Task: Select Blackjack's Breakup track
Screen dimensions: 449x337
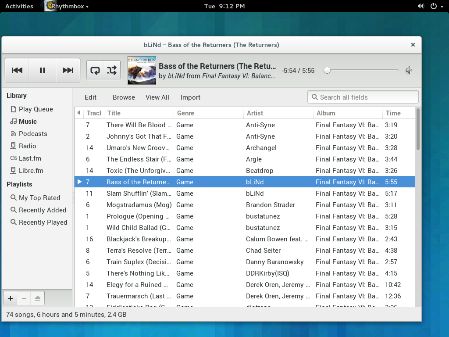Action: point(245,239)
